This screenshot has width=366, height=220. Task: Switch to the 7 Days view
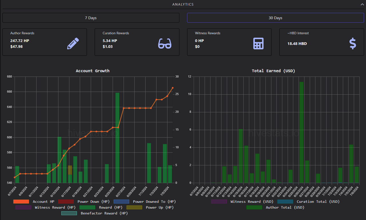(x=91, y=18)
